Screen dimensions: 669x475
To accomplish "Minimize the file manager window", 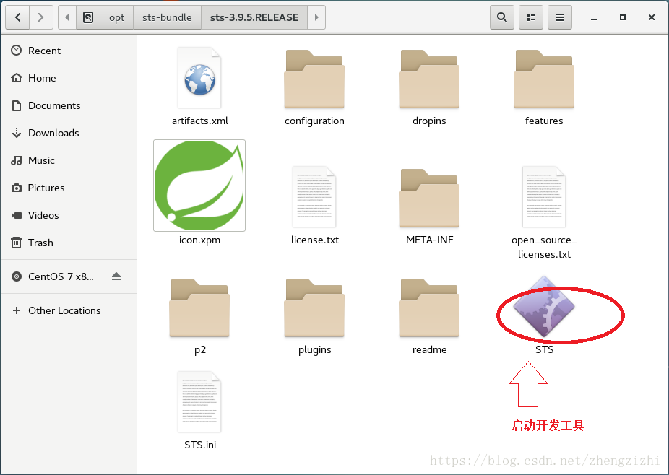I will [x=593, y=17].
